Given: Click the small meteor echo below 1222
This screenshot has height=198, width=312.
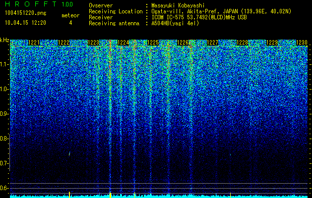Looking at the screenshot, I should pos(69,154).
